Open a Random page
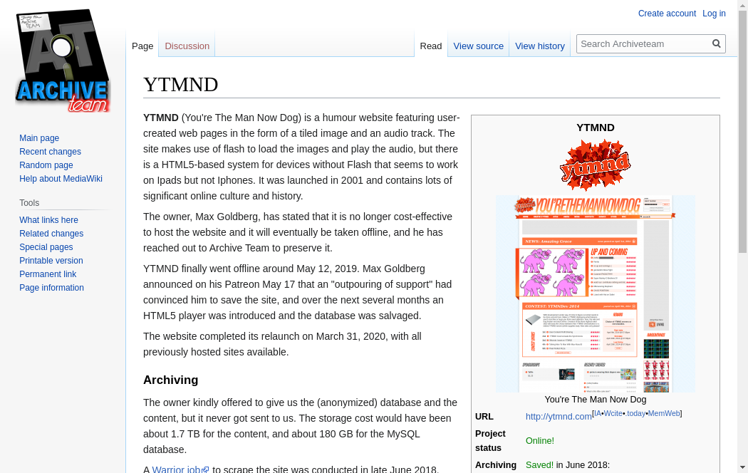Image resolution: width=748 pixels, height=473 pixels. [46, 165]
